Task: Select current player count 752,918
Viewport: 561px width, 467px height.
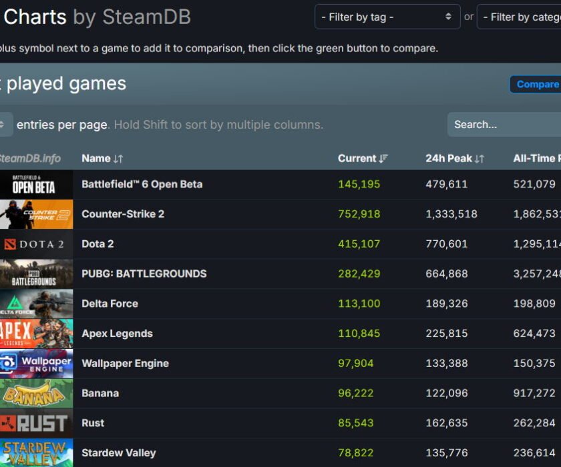Action: 359,213
